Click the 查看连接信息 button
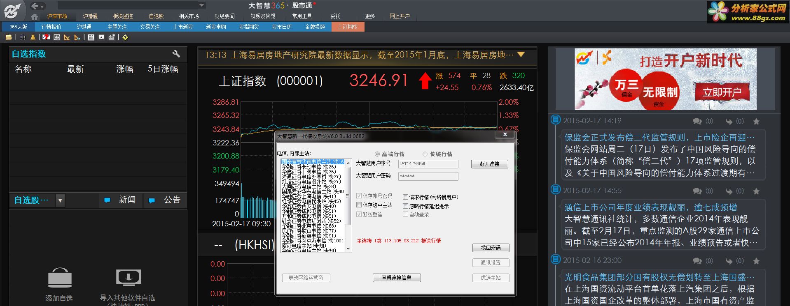Screen dimensions: 790x306 pyautogui.click(x=396, y=278)
